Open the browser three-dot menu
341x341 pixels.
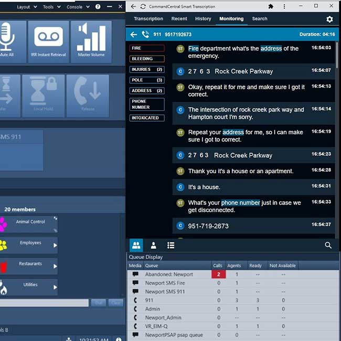coord(284,6)
